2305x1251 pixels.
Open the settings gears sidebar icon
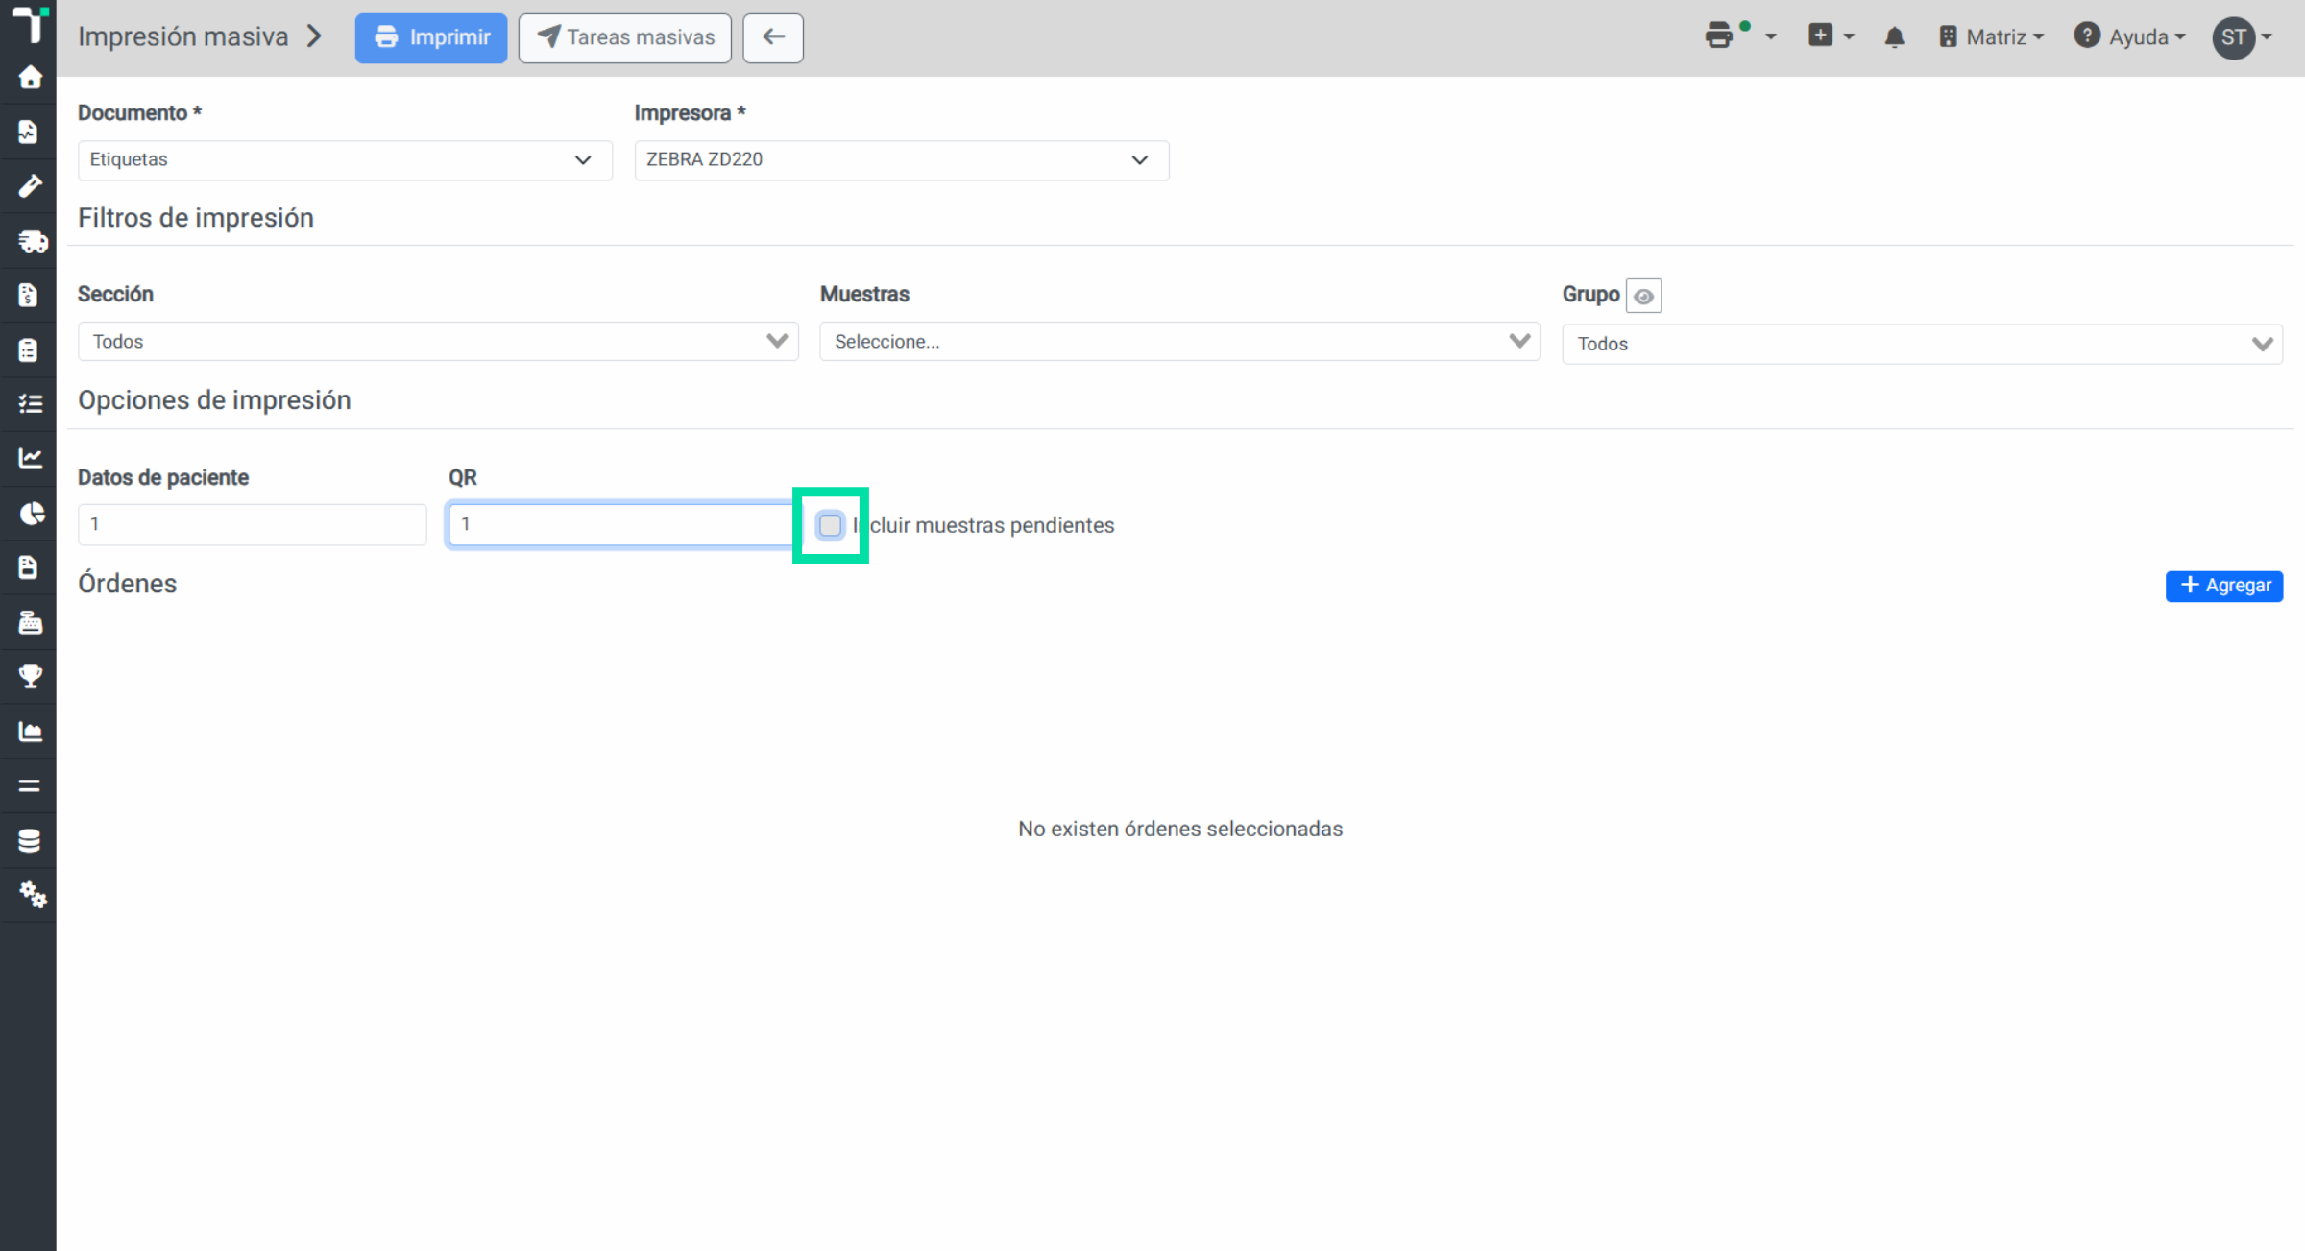30,895
